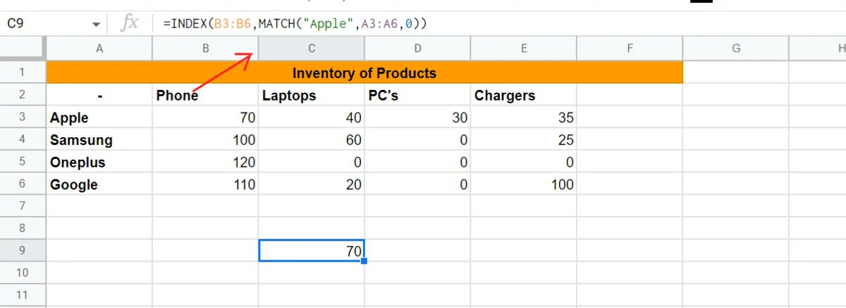This screenshot has width=846, height=308.
Task: Click the Apple Phone value 70 in row 3
Action: (205, 117)
